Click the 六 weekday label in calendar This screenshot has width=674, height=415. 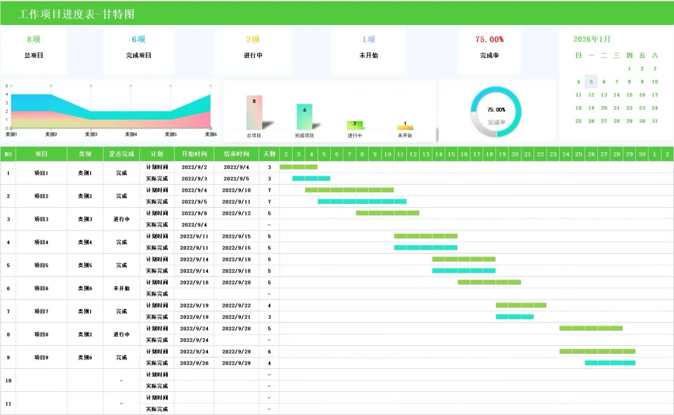pos(655,56)
